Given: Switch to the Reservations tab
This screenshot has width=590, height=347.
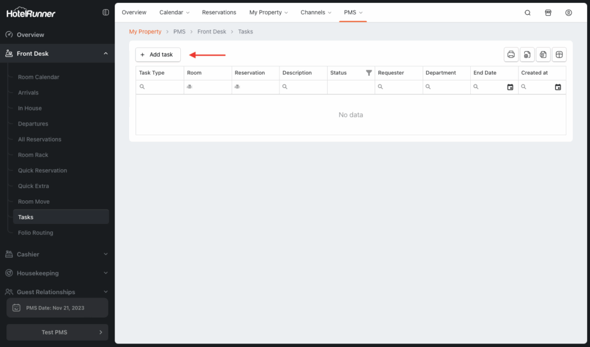Looking at the screenshot, I should (x=219, y=13).
